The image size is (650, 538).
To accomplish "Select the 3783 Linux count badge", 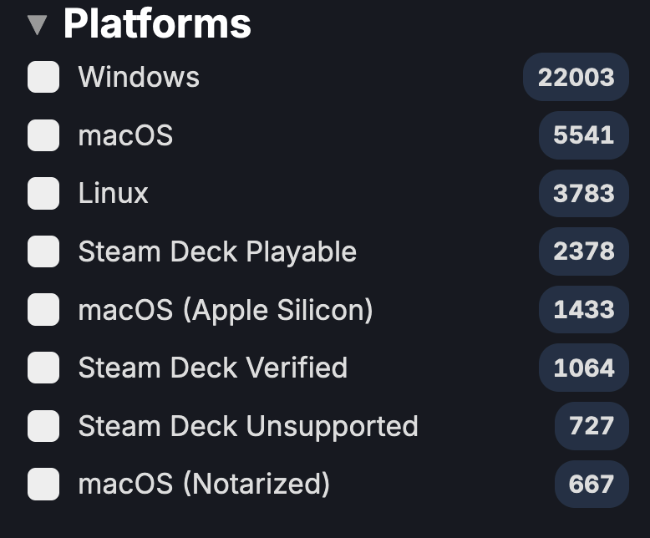I will tap(583, 194).
